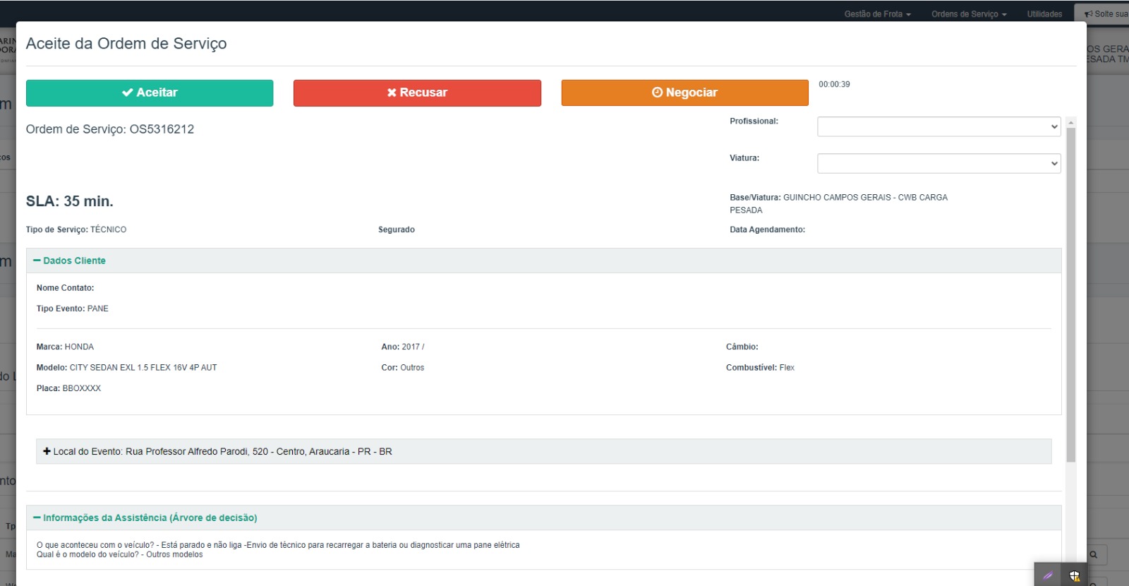The image size is (1129, 586).
Task: Open the Profissional dropdown
Action: click(x=938, y=127)
